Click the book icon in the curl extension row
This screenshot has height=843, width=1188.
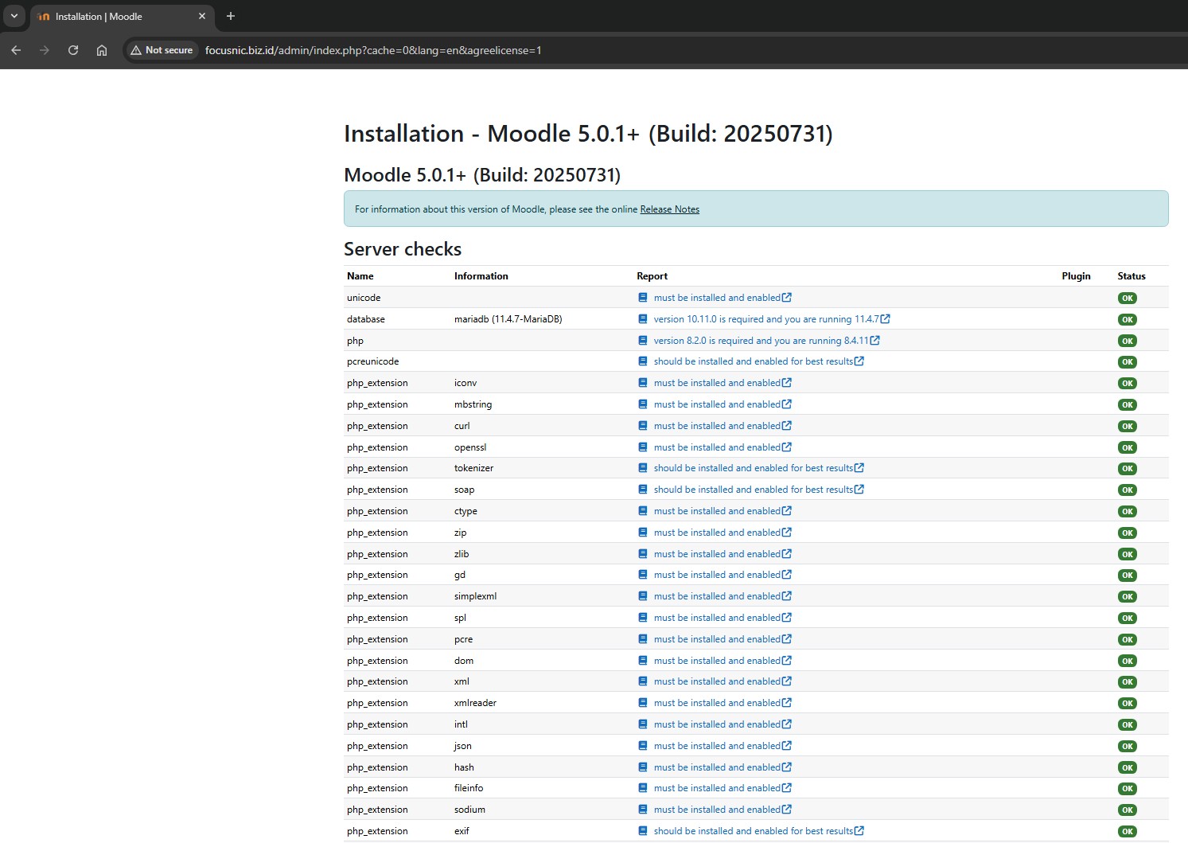[x=643, y=426]
